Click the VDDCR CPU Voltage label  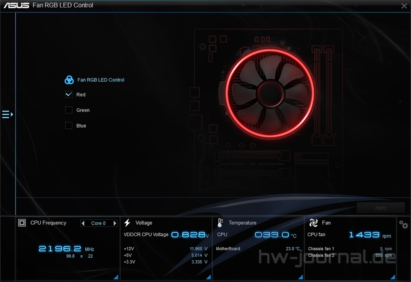[146, 235]
